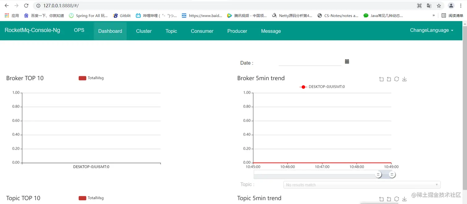Click the browser back arrow
The image size is (467, 204).
click(6, 6)
